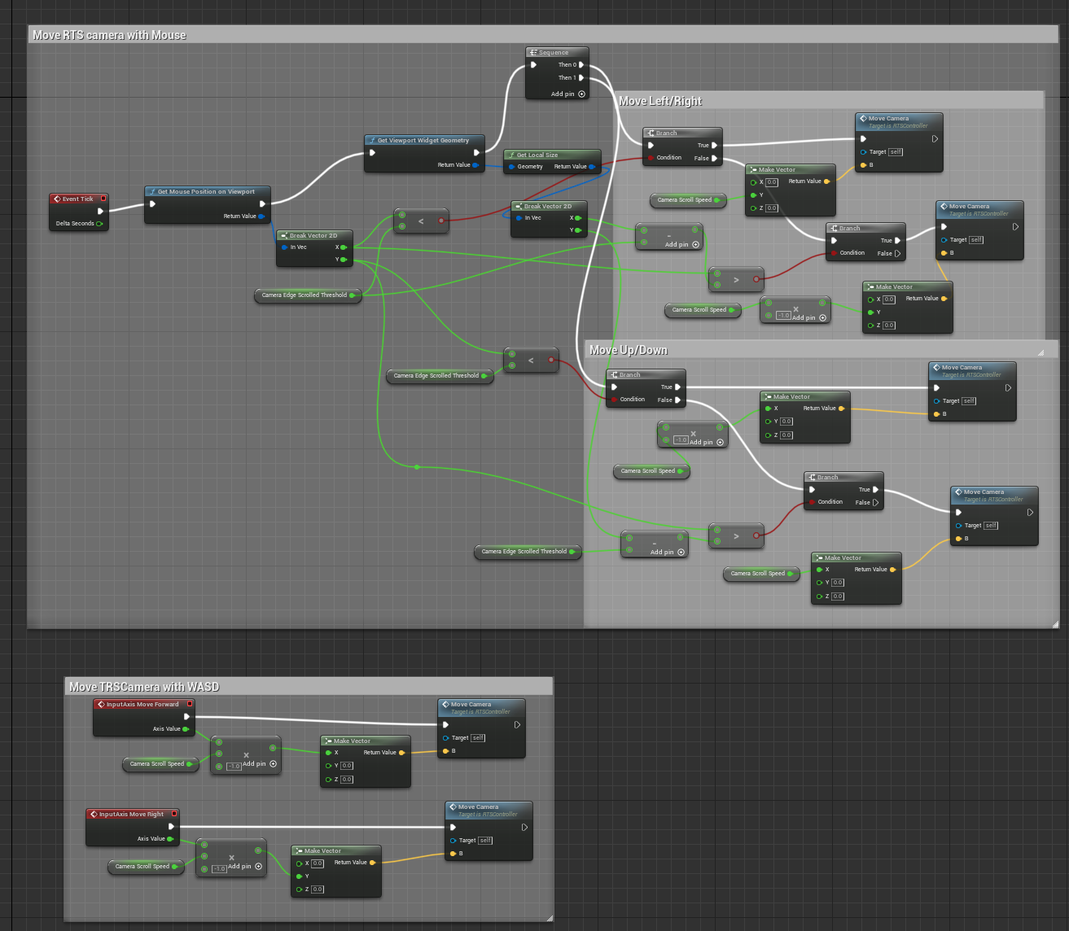Select the 'Move TRSCamera with WASD' comment title
1069x931 pixels.
pyautogui.click(x=144, y=687)
